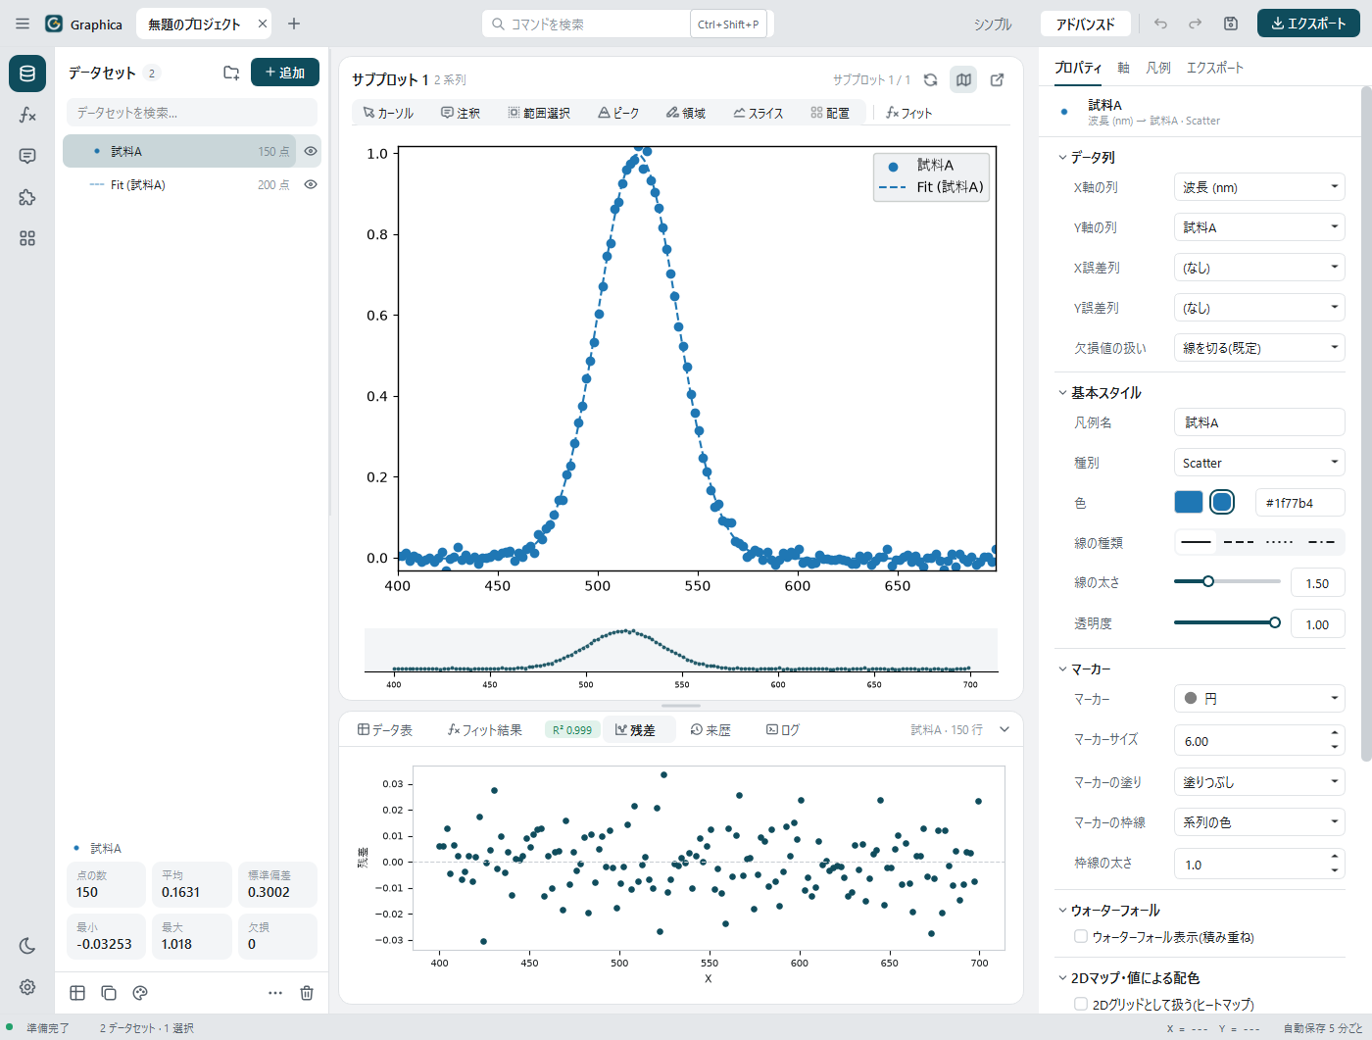Switch to シンプル mode
Image resolution: width=1372 pixels, height=1040 pixels.
(x=992, y=24)
